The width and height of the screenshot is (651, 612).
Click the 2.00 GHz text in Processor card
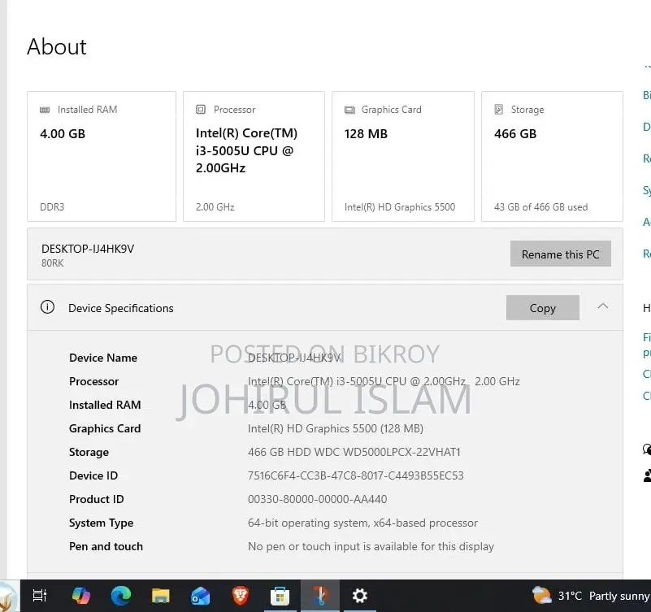click(215, 206)
